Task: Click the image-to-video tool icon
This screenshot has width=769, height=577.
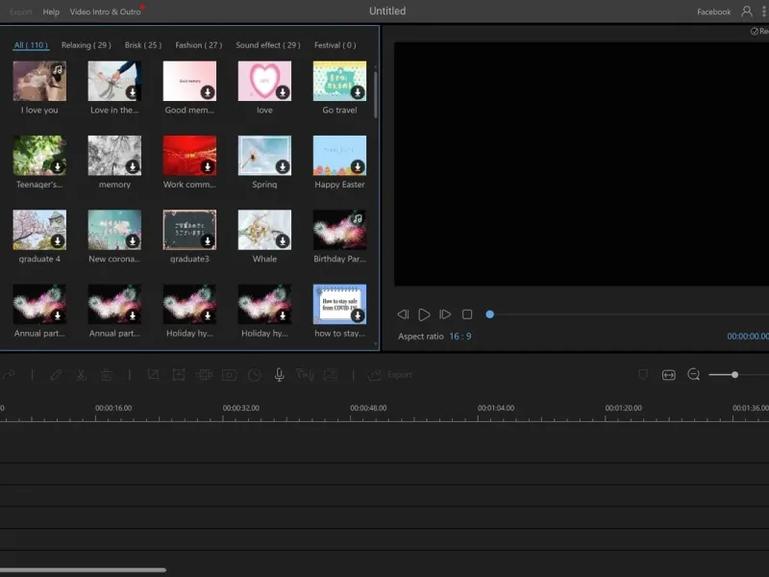Action: [x=330, y=375]
